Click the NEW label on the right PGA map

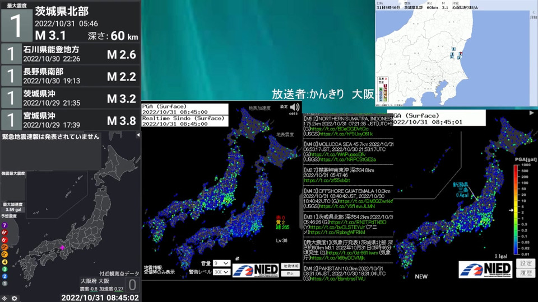[421, 276]
